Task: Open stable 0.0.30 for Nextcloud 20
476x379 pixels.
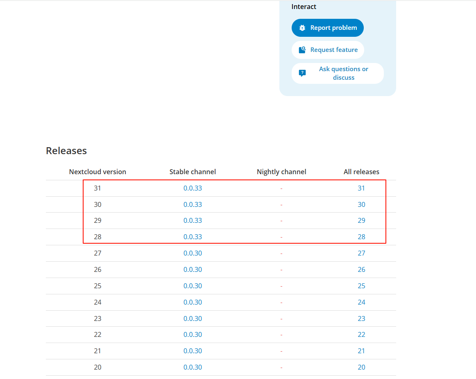Action: pos(193,368)
